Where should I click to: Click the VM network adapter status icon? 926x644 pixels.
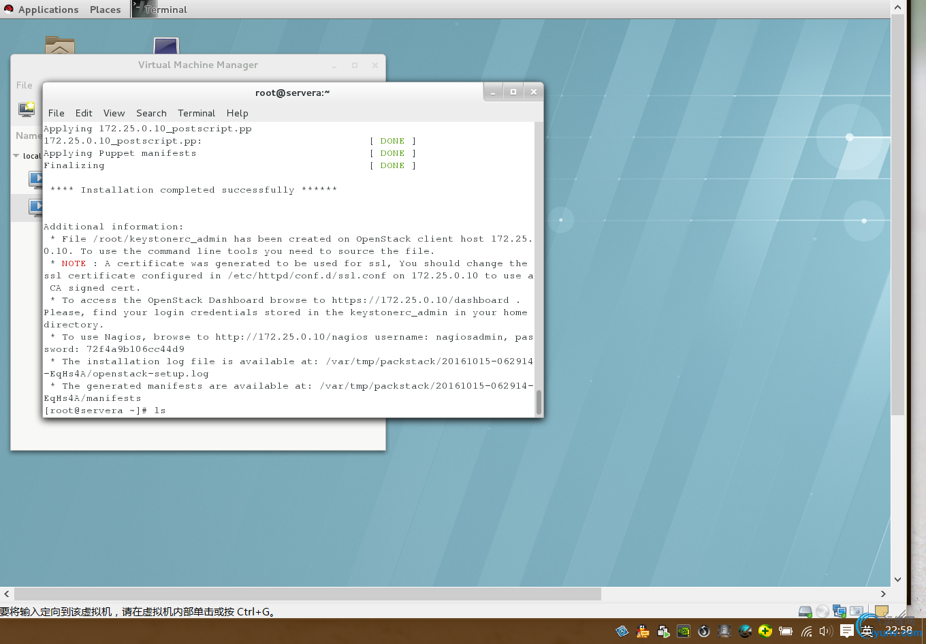(840, 611)
